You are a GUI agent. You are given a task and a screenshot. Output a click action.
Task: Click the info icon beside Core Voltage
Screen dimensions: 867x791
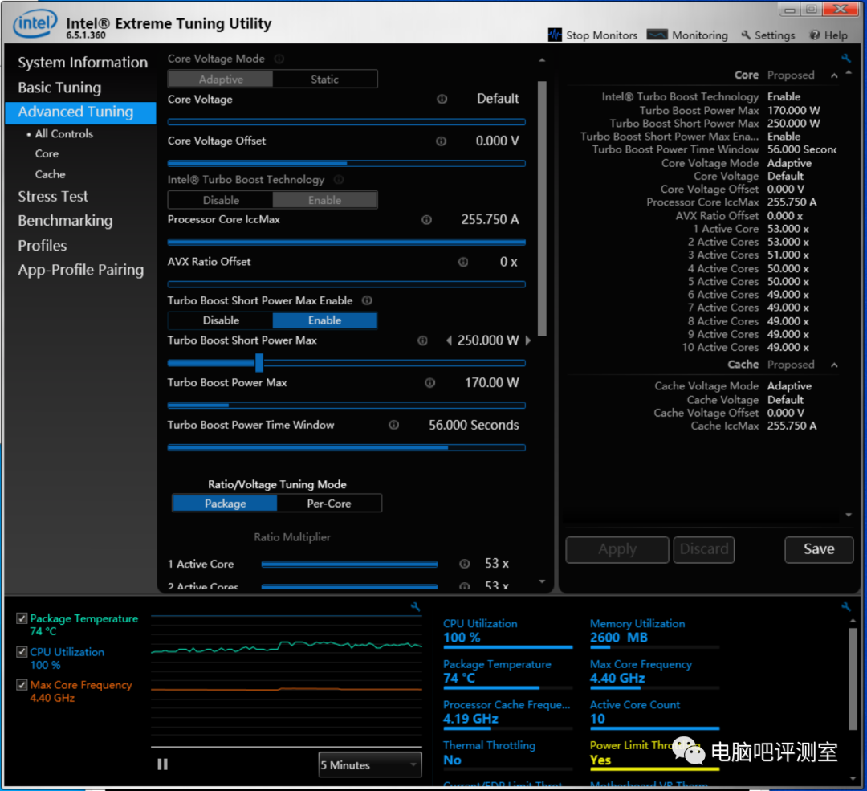coord(442,99)
